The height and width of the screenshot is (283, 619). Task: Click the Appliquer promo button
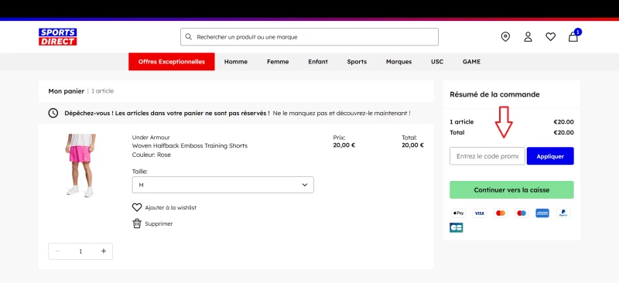[x=550, y=156]
